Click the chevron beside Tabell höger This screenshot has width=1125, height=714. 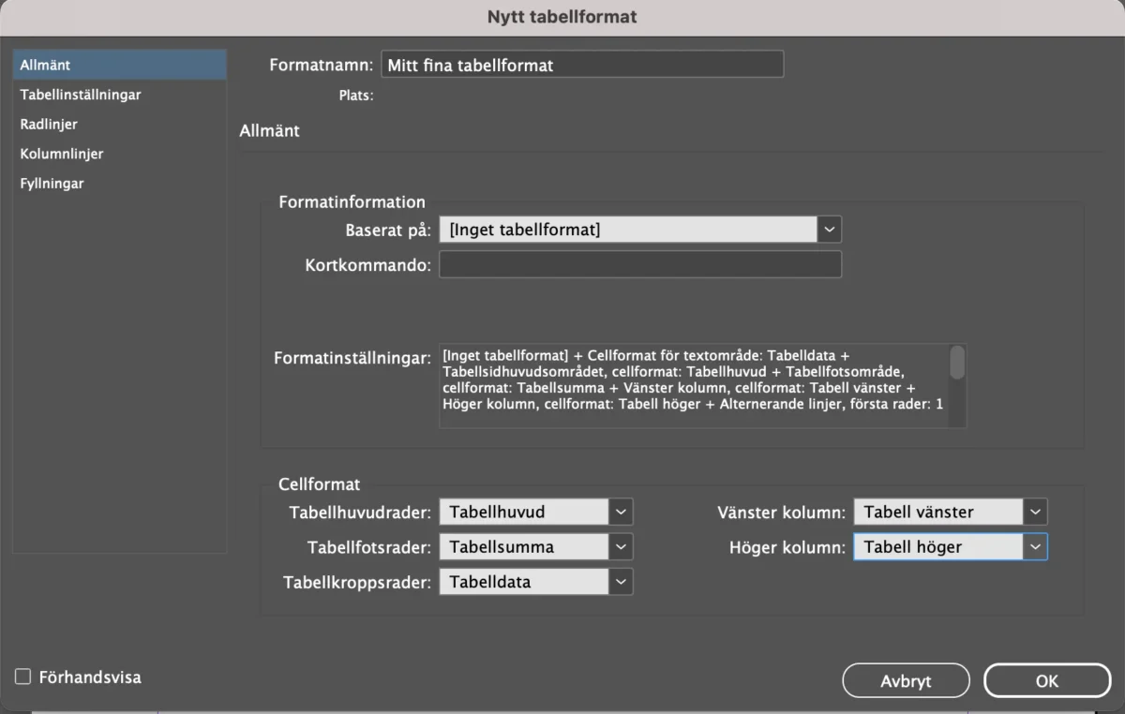click(1034, 546)
